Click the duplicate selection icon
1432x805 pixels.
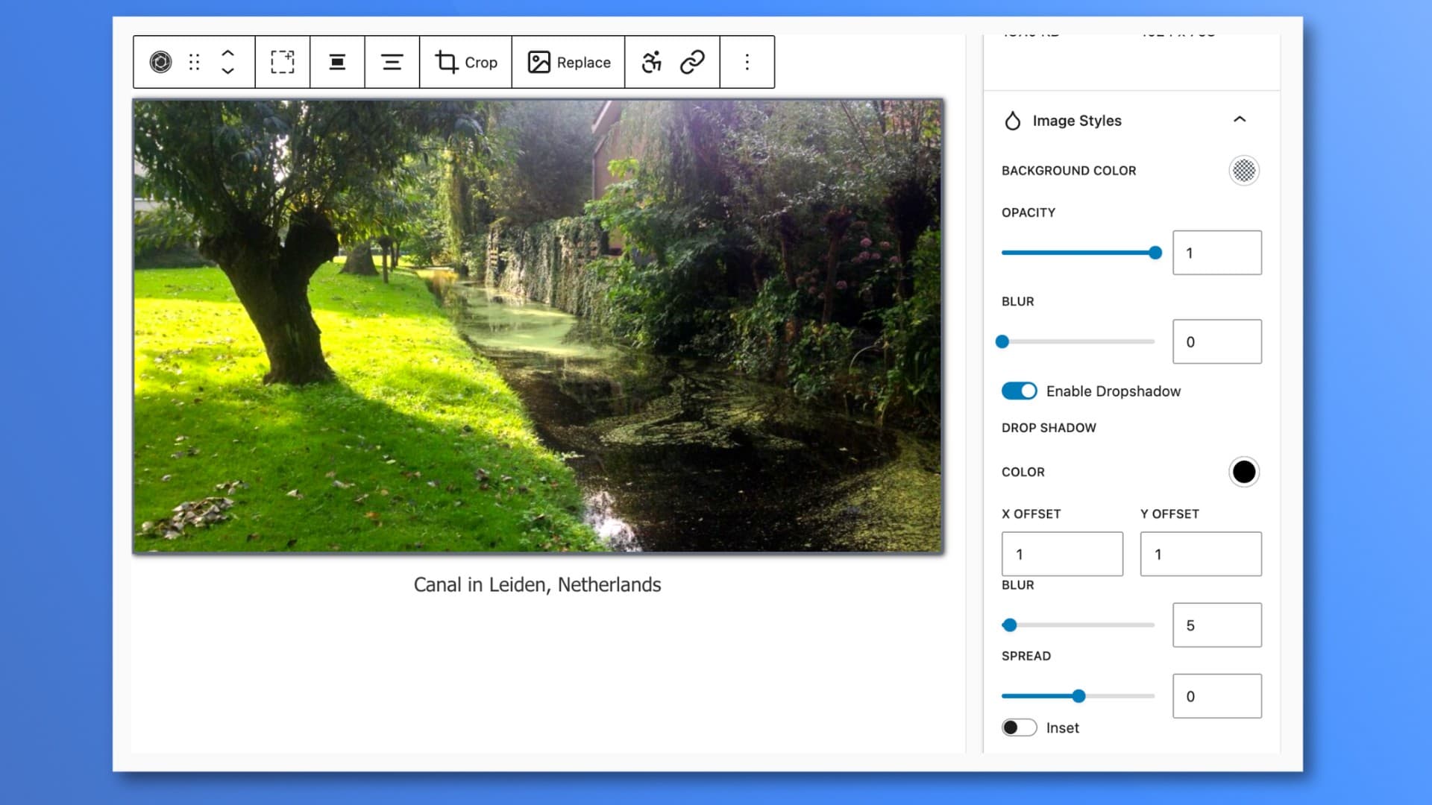pos(282,62)
